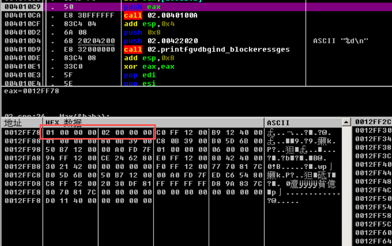Select stack address 0012FF64

pos(373,241)
